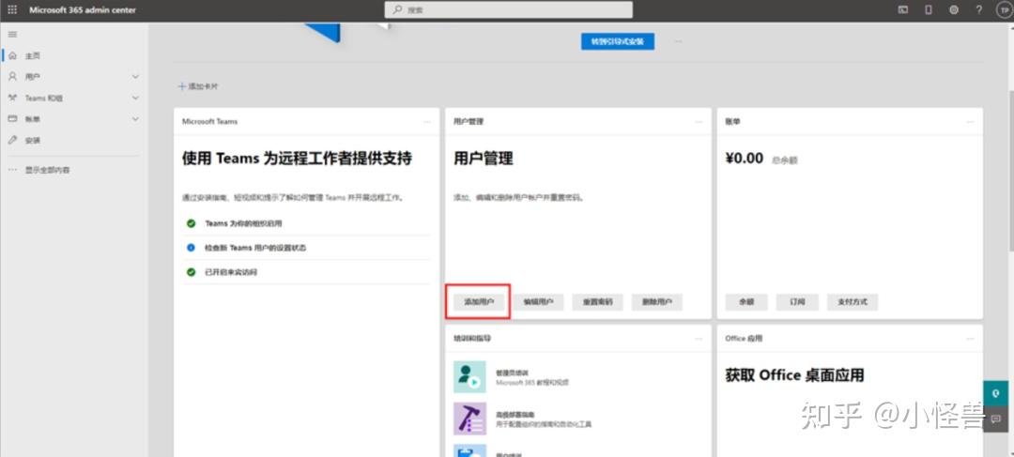Open the help question mark icon

point(979,9)
